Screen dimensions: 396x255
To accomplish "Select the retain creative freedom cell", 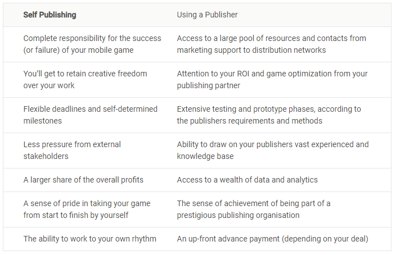I will (85, 79).
